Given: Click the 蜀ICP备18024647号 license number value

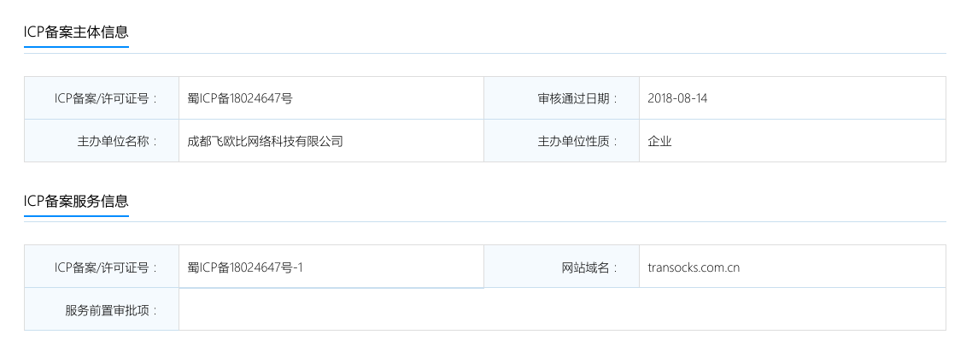Looking at the screenshot, I should click(240, 98).
